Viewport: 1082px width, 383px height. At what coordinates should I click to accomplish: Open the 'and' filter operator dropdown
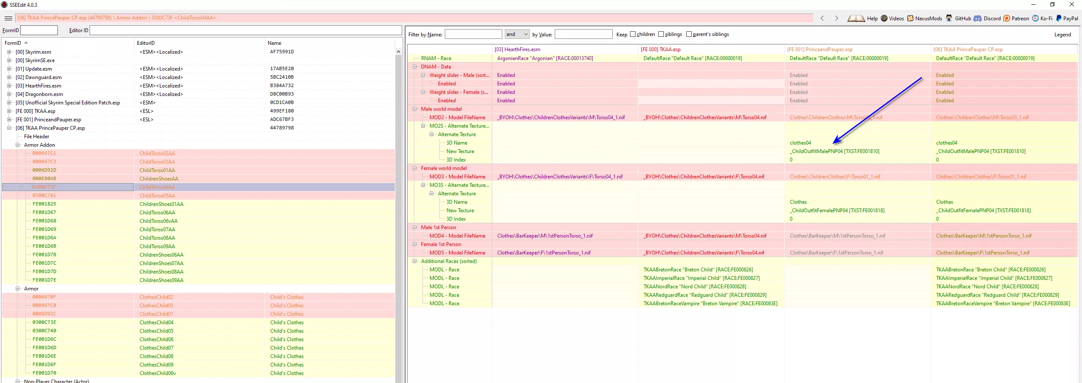[x=517, y=34]
